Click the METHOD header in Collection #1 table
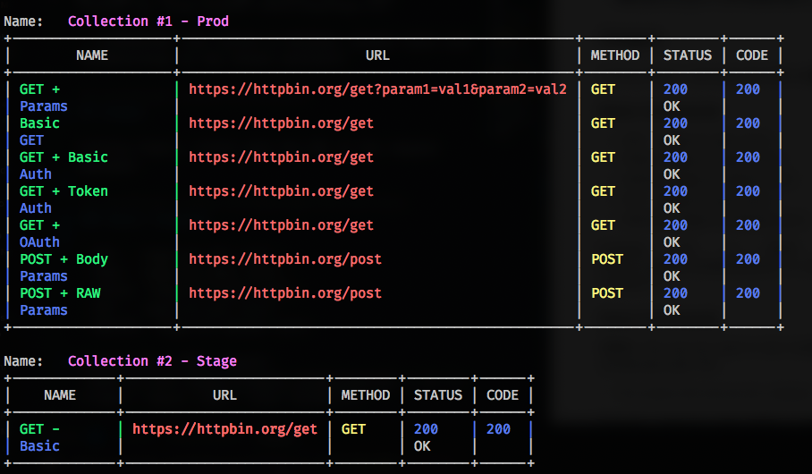 tap(615, 55)
